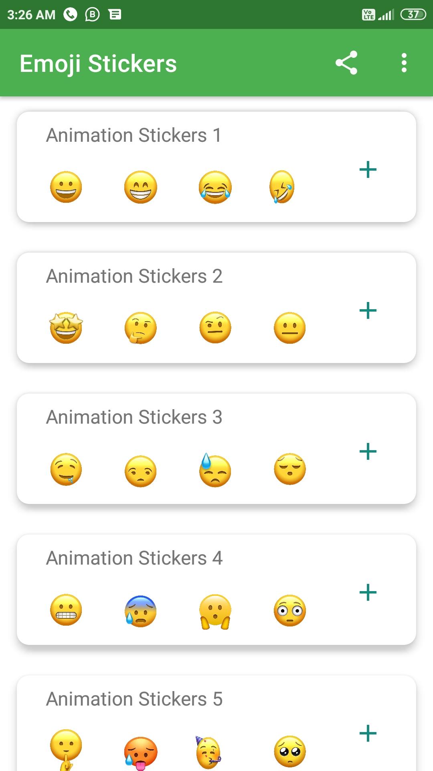Open the three-dot overflow menu

(404, 63)
